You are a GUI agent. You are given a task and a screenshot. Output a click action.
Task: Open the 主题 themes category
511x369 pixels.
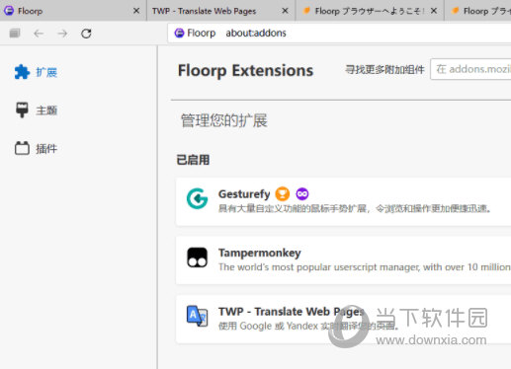point(37,111)
